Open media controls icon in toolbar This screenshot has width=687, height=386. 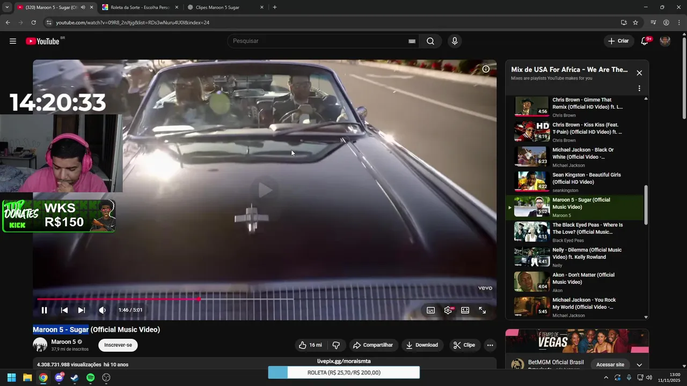click(x=653, y=23)
